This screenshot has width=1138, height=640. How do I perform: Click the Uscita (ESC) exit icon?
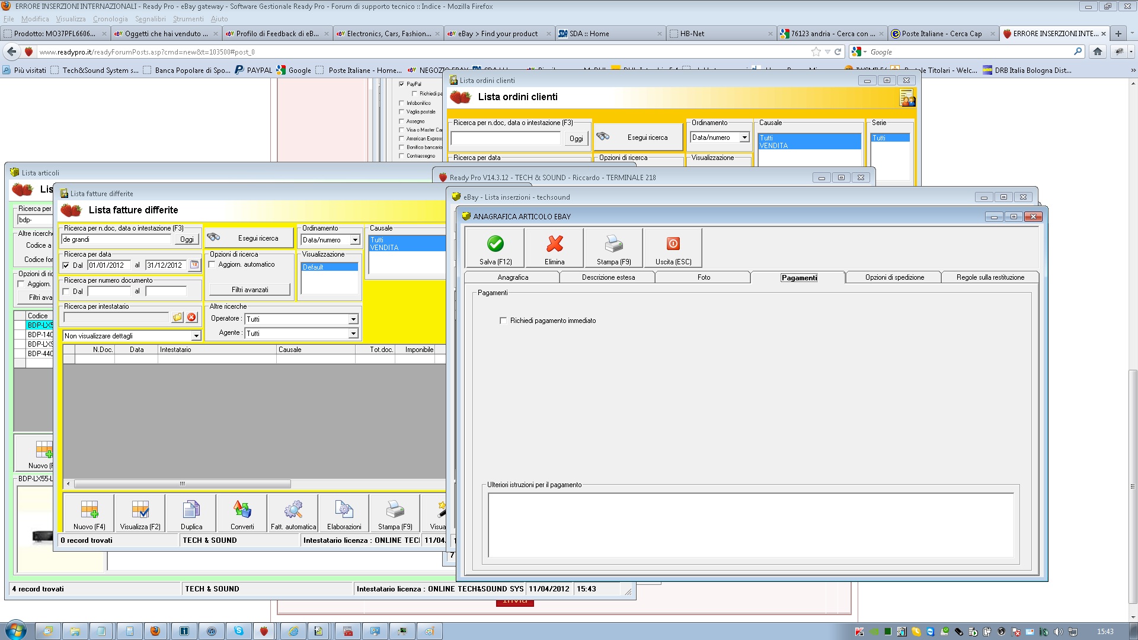[x=673, y=244]
